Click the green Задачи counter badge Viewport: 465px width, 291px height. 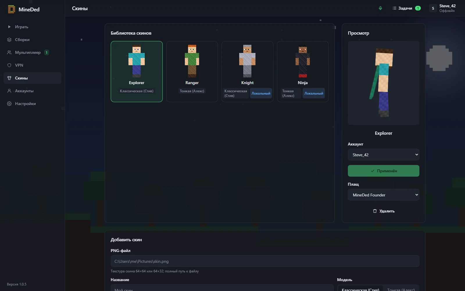(418, 8)
